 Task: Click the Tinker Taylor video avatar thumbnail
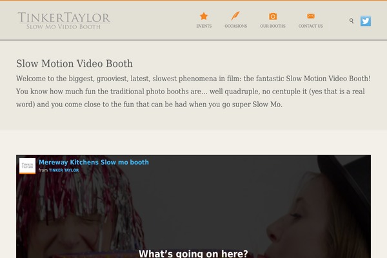click(27, 166)
